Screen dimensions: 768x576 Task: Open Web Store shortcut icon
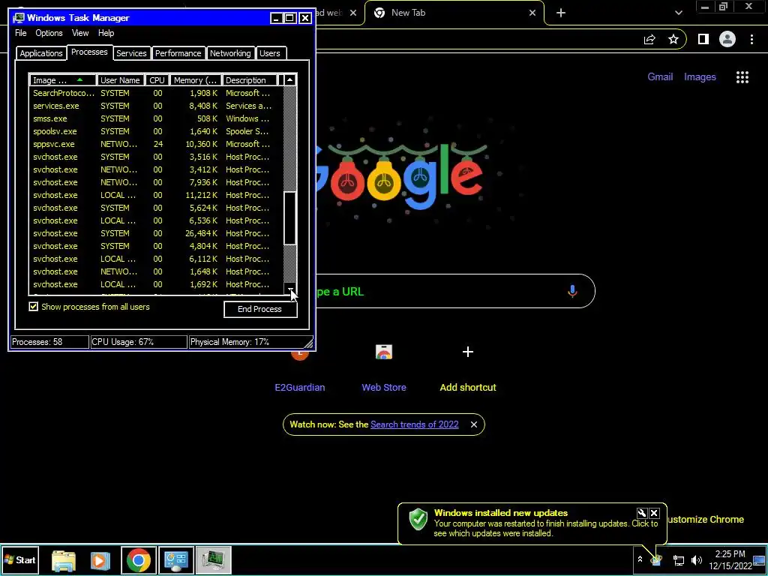[x=384, y=352]
